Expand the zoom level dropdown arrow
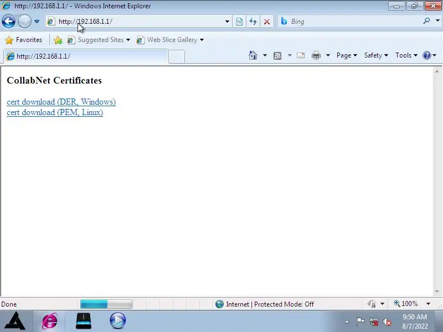Screen dimensions: 443x332 tap(428, 304)
